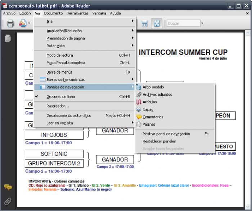Click the Print toolbar icon

click(10, 23)
